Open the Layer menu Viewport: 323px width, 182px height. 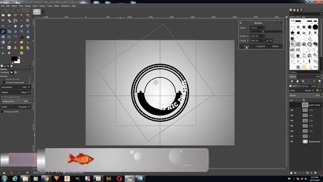[35, 6]
